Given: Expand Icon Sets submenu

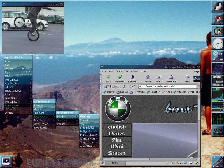Looking at the screenshot, I should [x=44, y=113].
